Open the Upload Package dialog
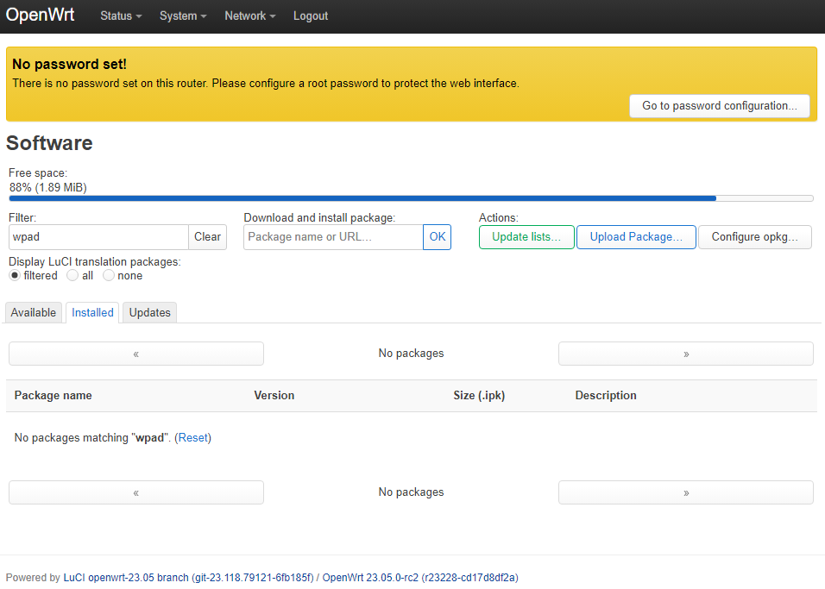 pyautogui.click(x=636, y=236)
